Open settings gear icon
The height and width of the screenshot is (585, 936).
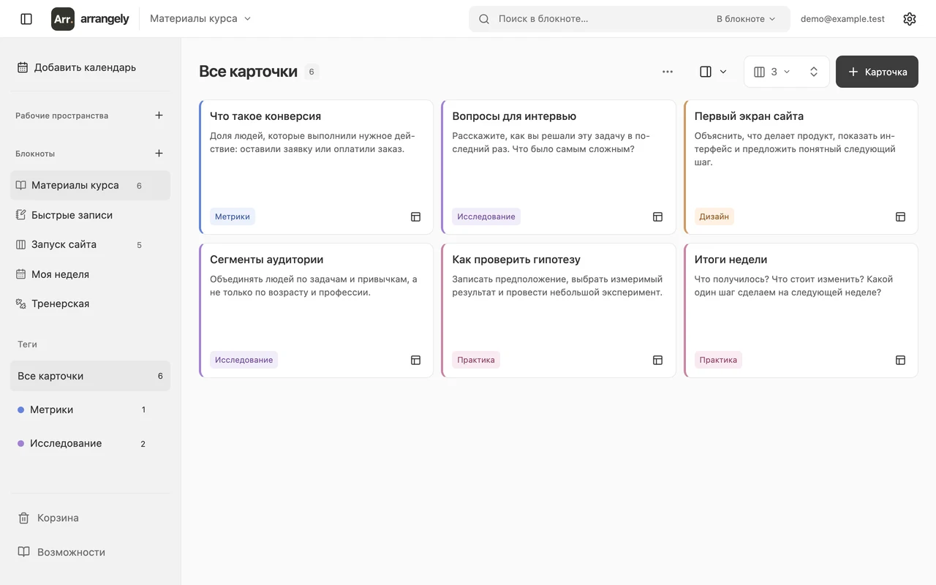click(x=910, y=19)
